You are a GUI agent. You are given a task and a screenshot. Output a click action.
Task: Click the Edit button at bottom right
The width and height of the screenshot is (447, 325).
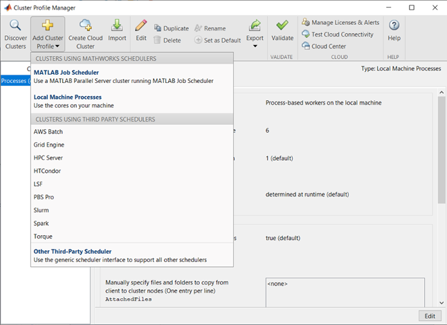click(429, 316)
